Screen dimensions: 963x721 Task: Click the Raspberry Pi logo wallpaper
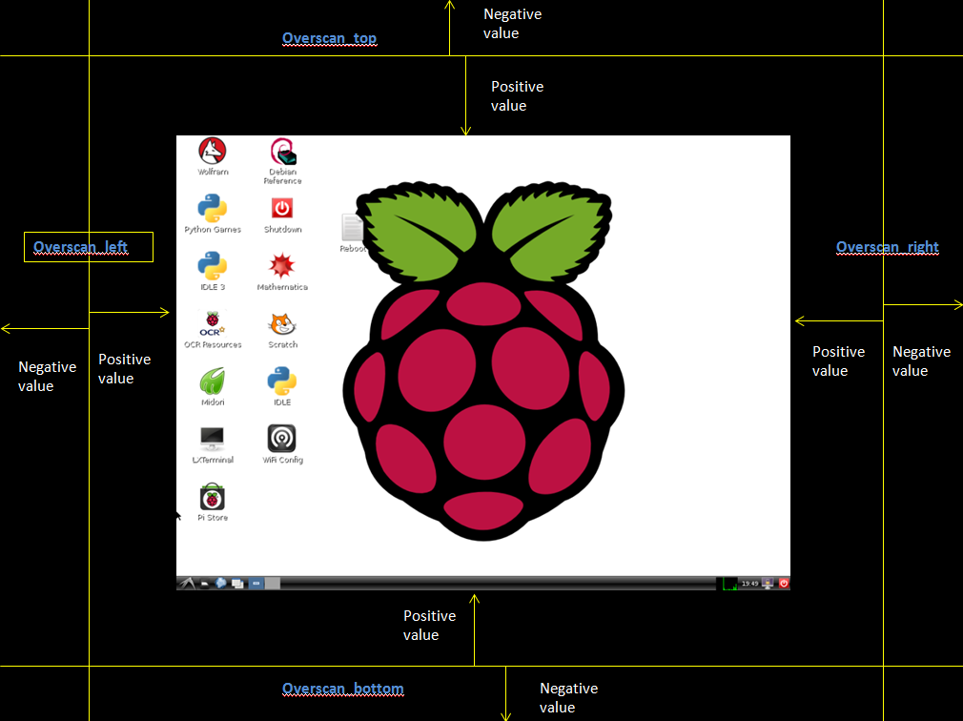484,360
